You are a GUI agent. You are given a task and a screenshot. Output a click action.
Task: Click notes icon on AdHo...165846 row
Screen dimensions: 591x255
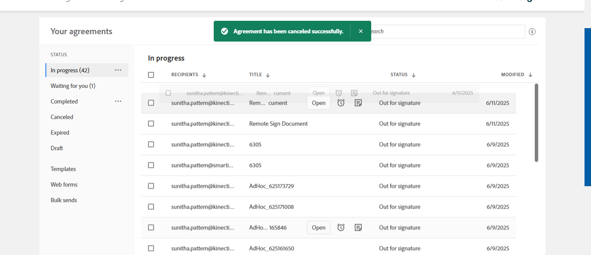[358, 228]
